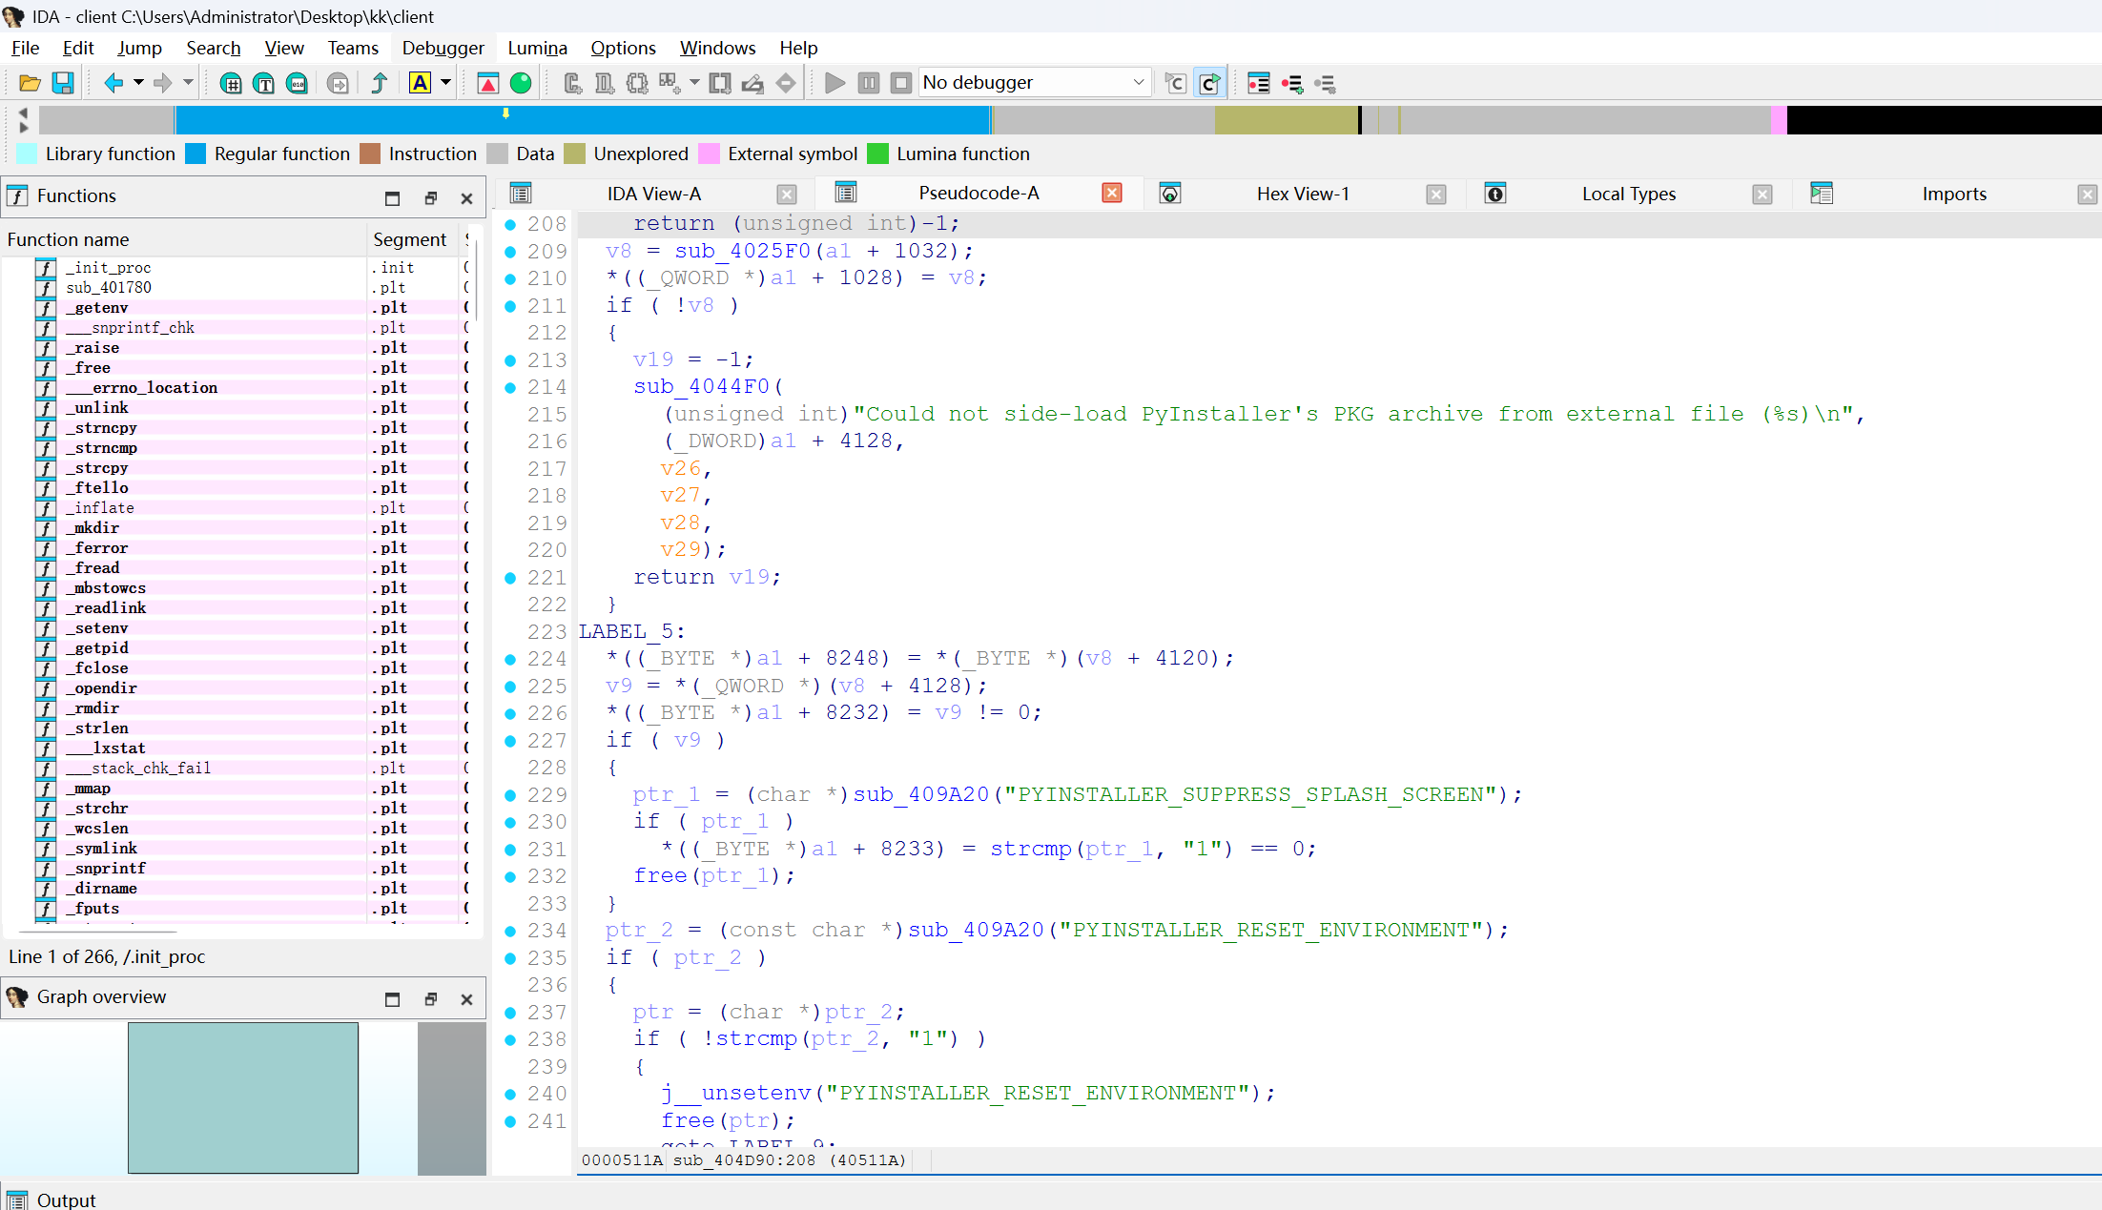This screenshot has height=1210, width=2102.
Task: Click the save database floppy icon
Action: click(63, 83)
